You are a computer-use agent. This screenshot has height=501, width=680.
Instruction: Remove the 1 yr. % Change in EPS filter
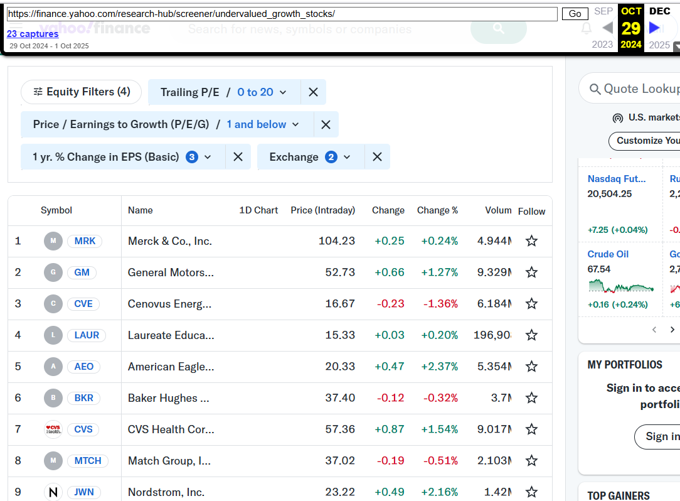click(238, 157)
